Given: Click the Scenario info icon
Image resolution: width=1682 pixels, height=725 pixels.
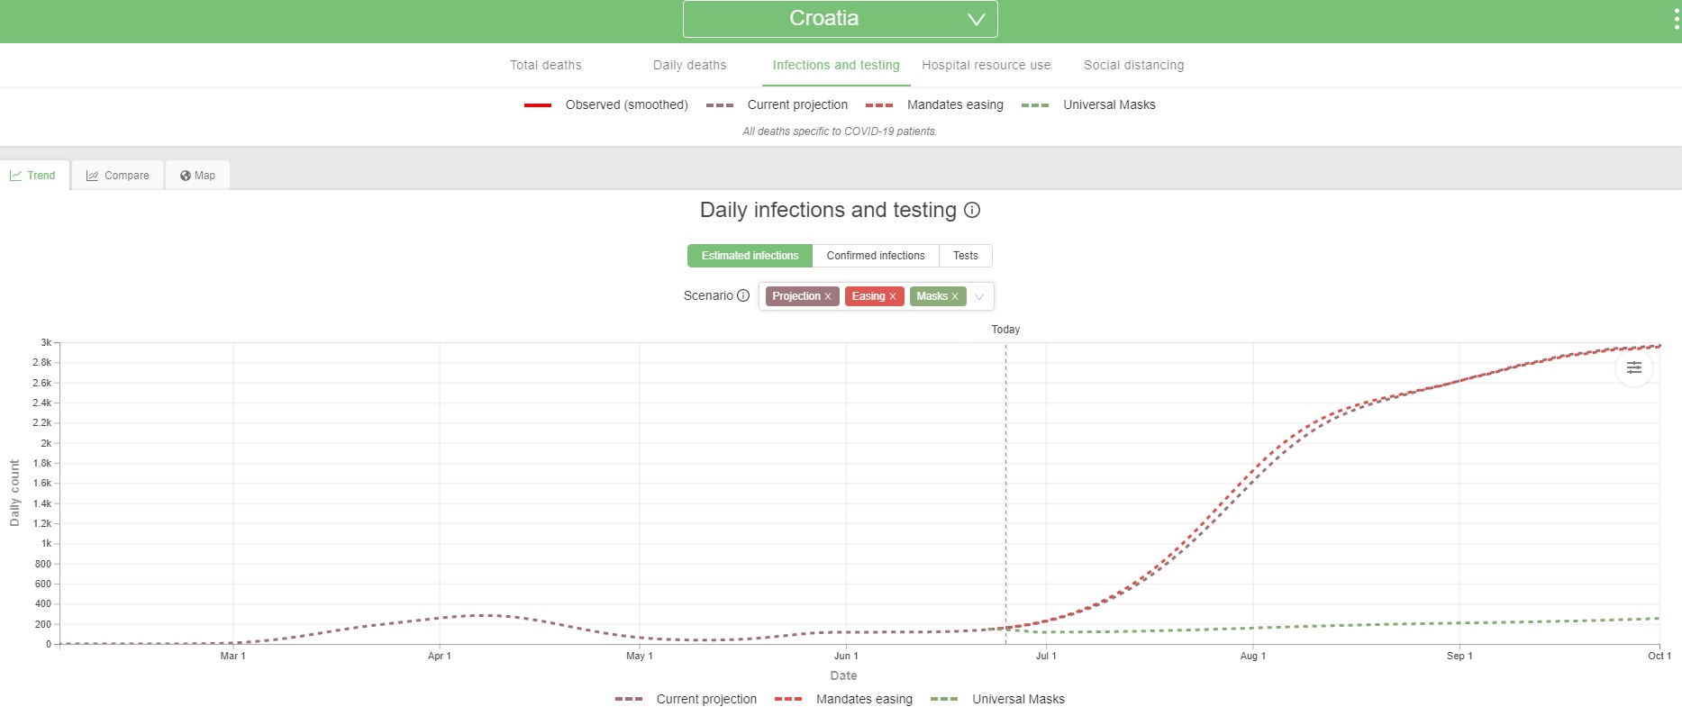Looking at the screenshot, I should click(743, 295).
